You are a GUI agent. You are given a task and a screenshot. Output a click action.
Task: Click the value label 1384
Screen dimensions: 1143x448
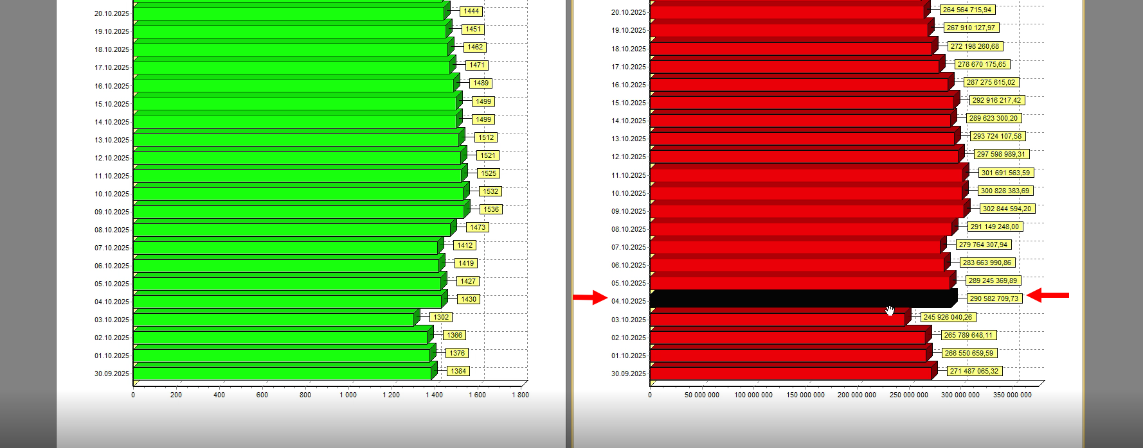point(458,371)
